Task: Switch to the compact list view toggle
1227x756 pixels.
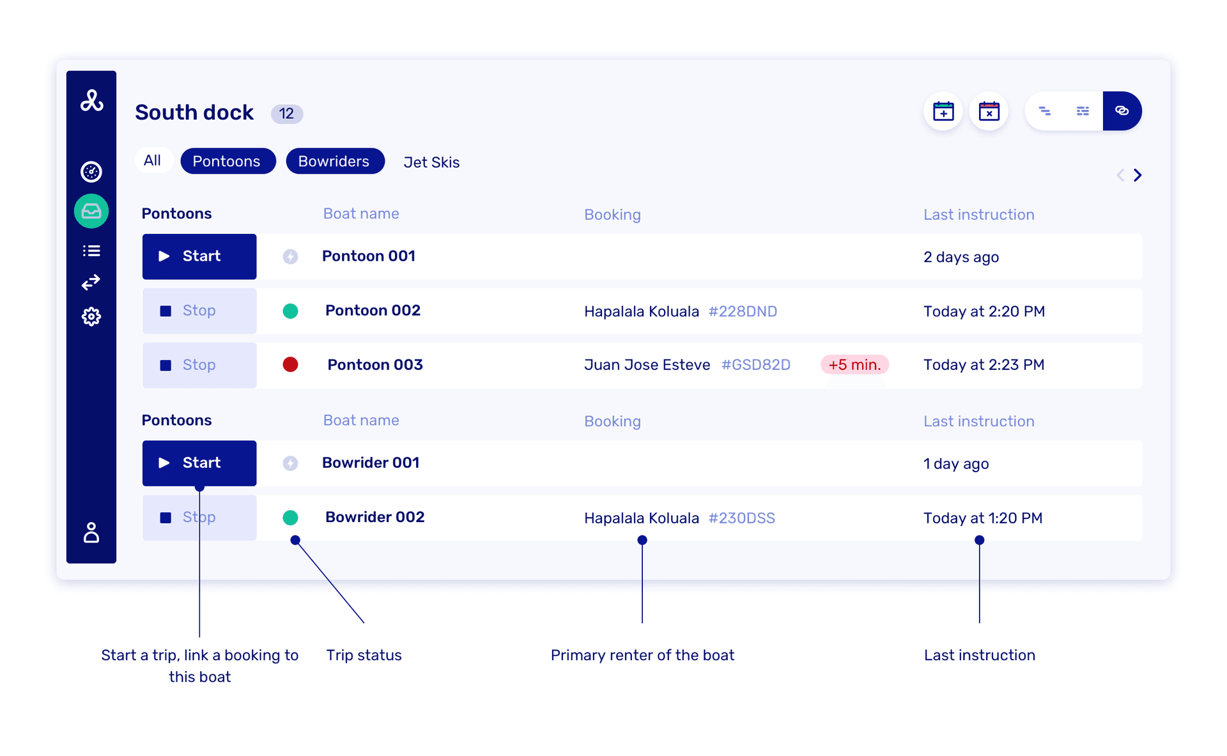Action: pyautogui.click(x=1046, y=111)
